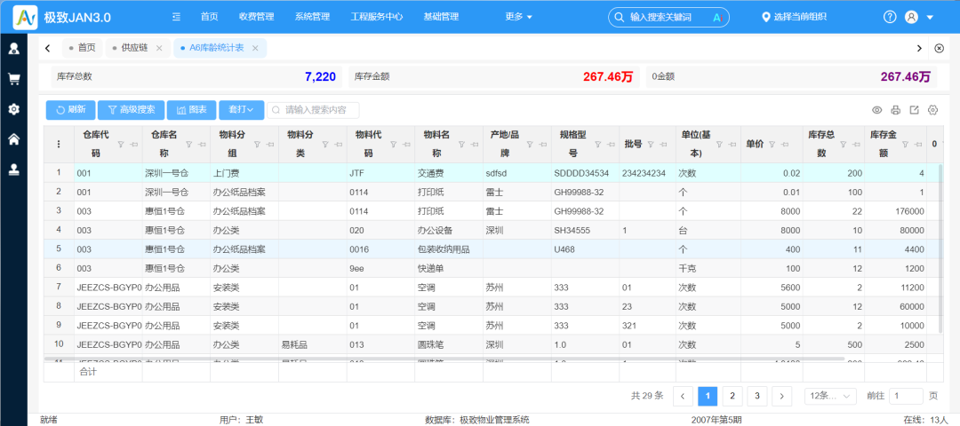The width and height of the screenshot is (960, 426).
Task: Open table settings gear icon
Action: (x=933, y=110)
